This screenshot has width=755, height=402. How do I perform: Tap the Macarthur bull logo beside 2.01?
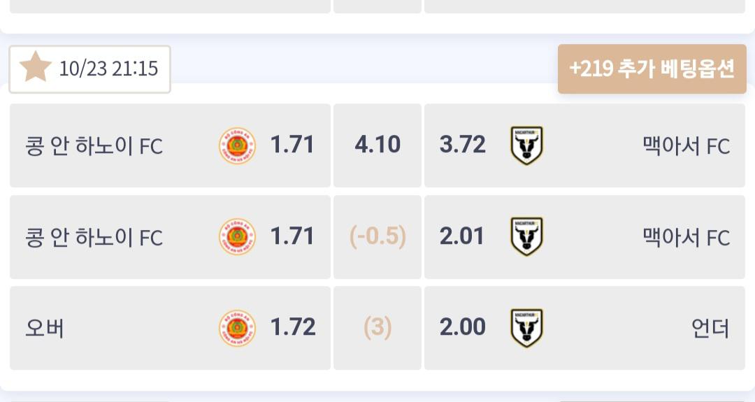(x=526, y=237)
